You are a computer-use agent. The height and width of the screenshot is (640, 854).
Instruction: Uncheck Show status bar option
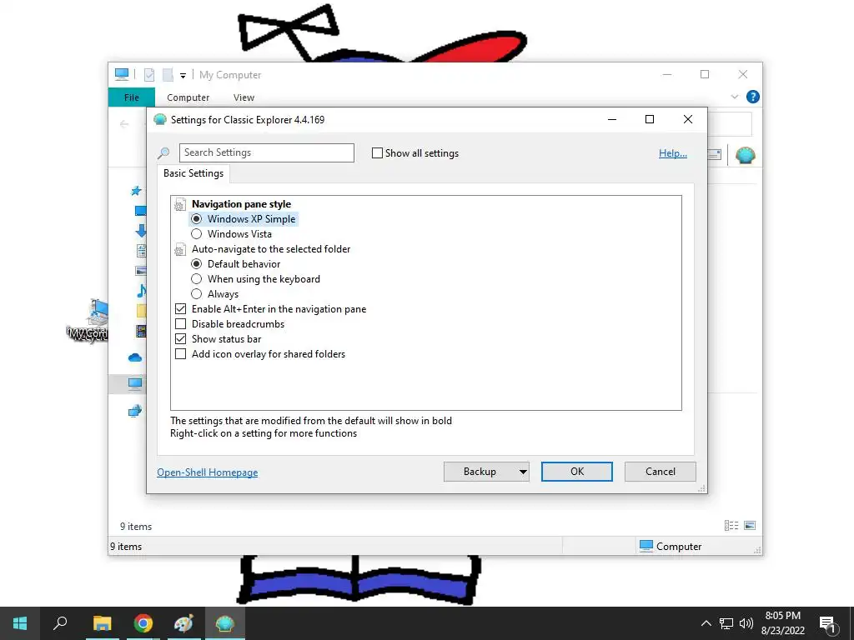(x=181, y=338)
